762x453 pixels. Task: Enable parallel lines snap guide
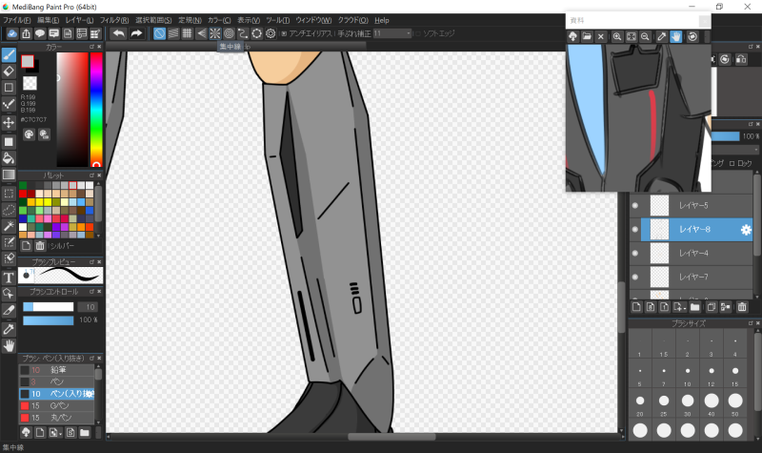click(173, 33)
